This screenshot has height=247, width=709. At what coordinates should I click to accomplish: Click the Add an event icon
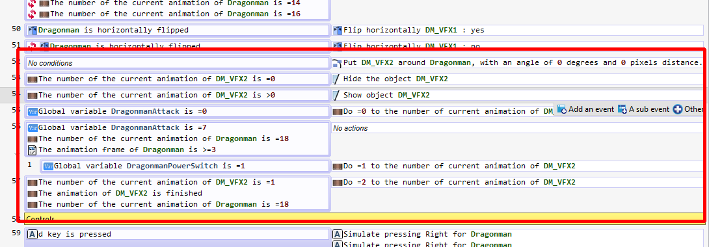[562, 109]
